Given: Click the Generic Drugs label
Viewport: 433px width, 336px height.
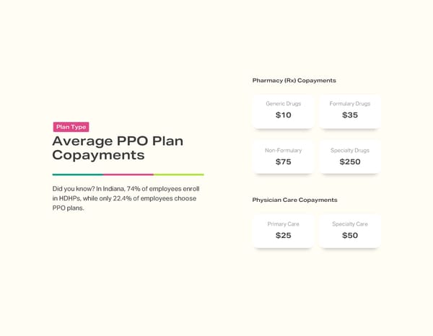Looking at the screenshot, I should point(283,104).
